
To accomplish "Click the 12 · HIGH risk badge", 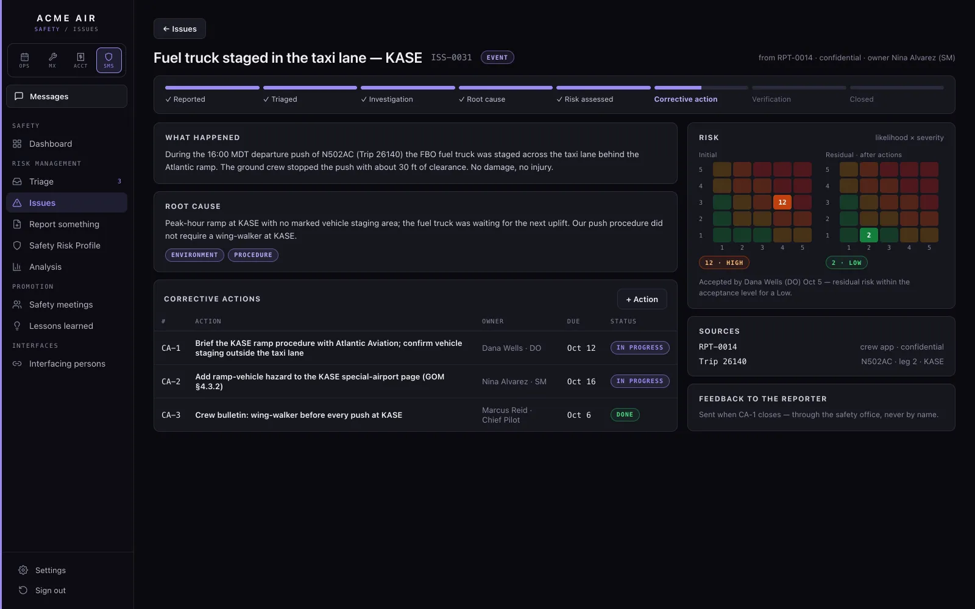I will pyautogui.click(x=724, y=262).
